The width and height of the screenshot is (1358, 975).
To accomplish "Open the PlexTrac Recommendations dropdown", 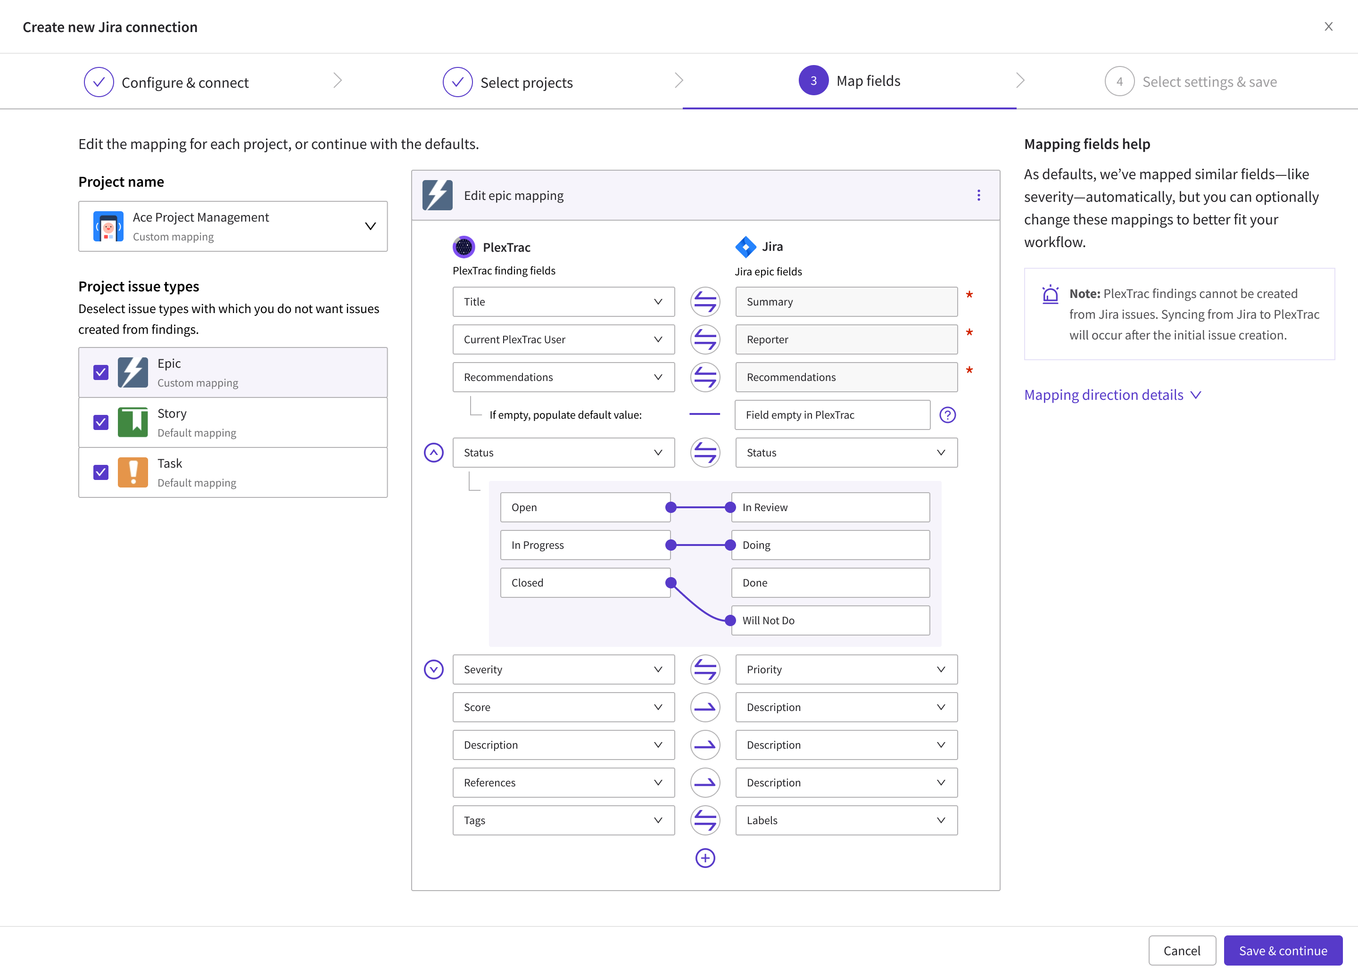I will pos(563,377).
